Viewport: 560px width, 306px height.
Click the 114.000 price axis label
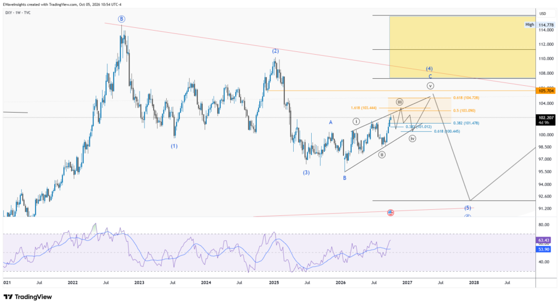(546, 30)
